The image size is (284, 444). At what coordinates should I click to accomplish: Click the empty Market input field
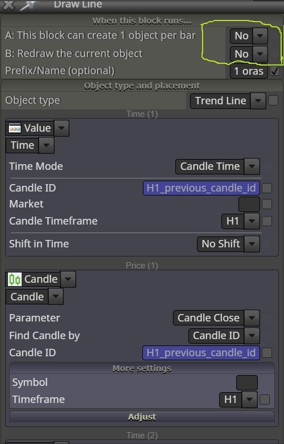point(249,204)
